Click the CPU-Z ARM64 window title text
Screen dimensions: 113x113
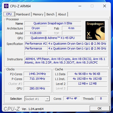coord(20,6)
